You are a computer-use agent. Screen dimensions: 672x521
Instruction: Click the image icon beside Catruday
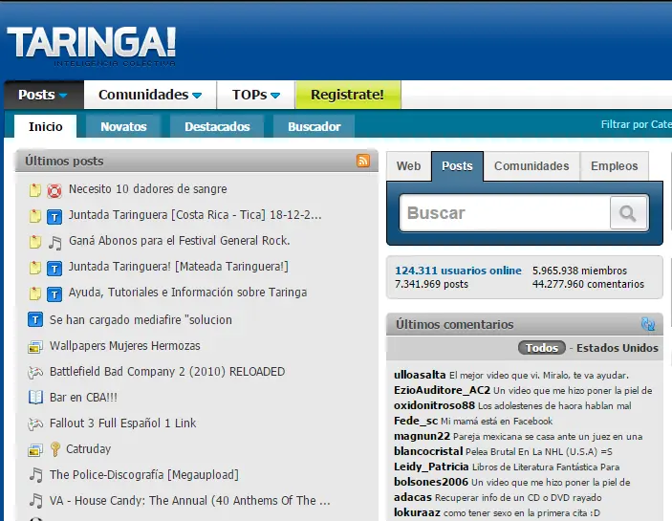point(35,450)
